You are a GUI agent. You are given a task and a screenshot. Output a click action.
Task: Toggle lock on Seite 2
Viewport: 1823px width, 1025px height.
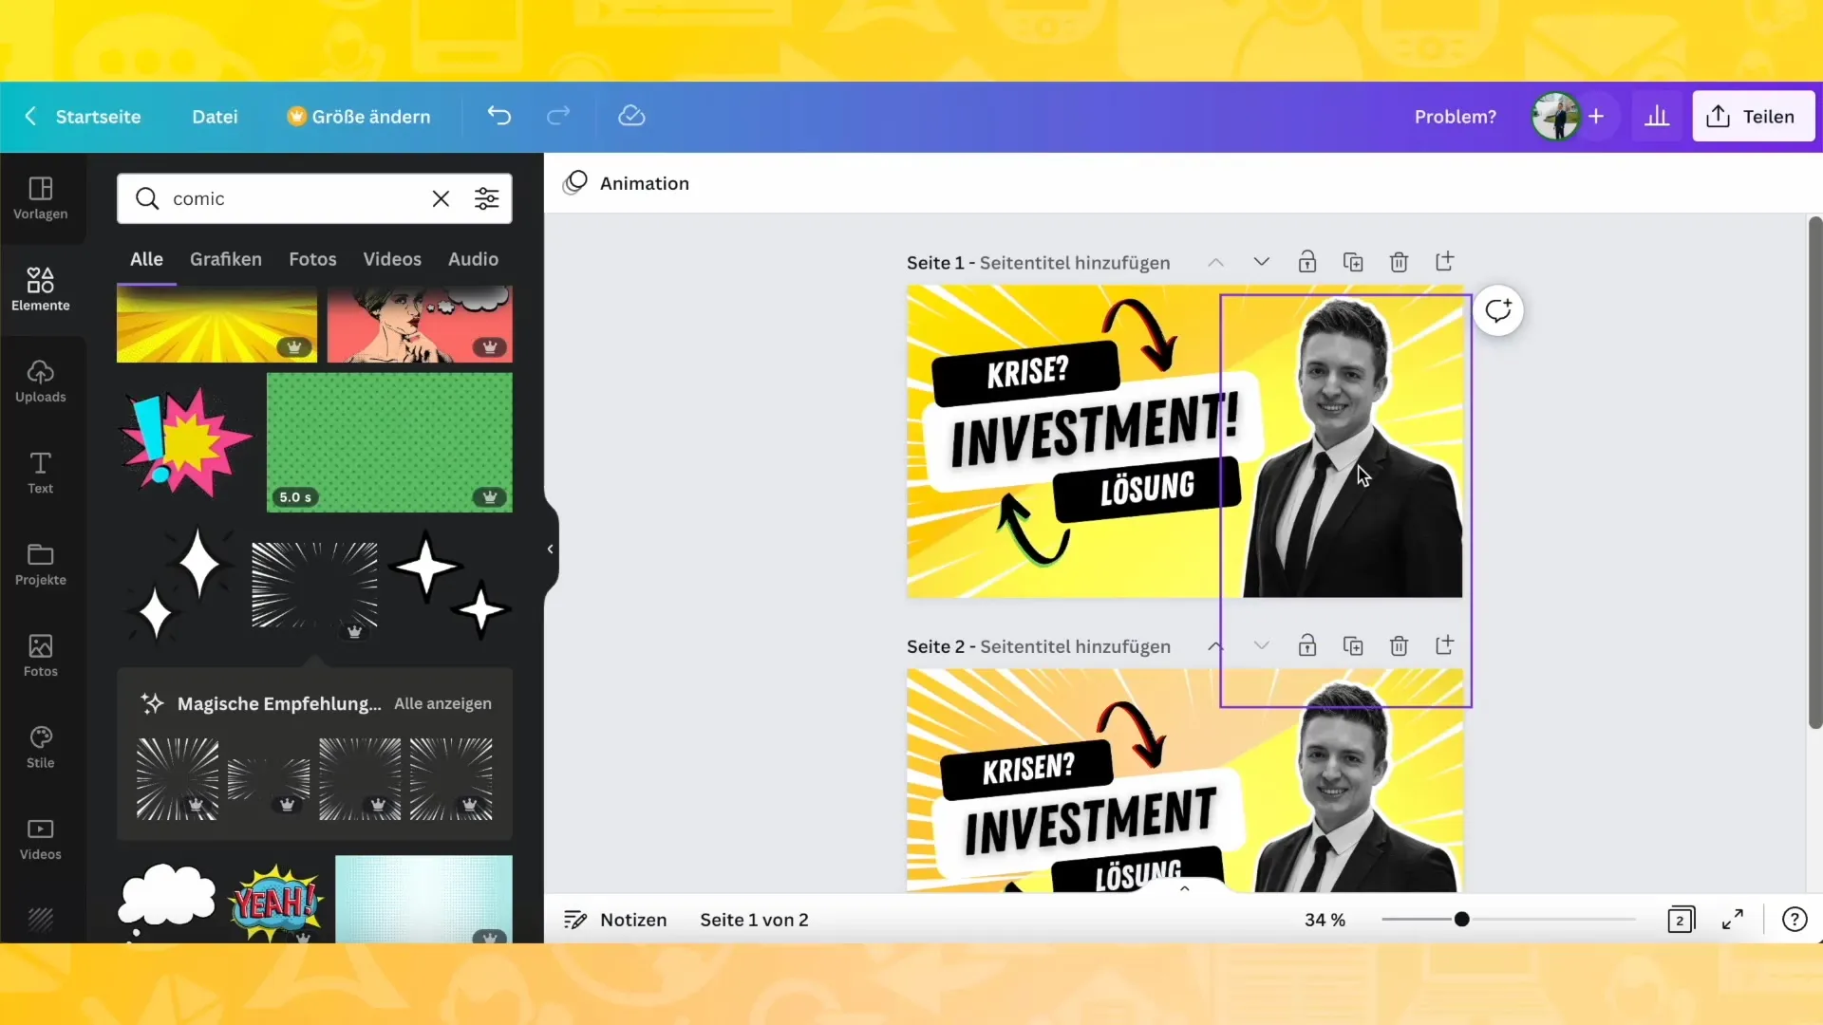[1307, 644]
